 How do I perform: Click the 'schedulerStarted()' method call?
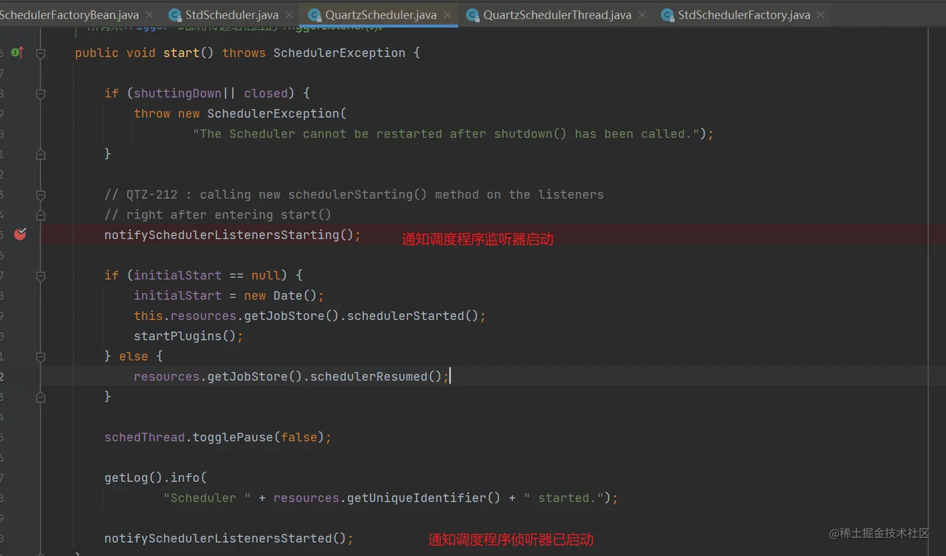pos(413,316)
